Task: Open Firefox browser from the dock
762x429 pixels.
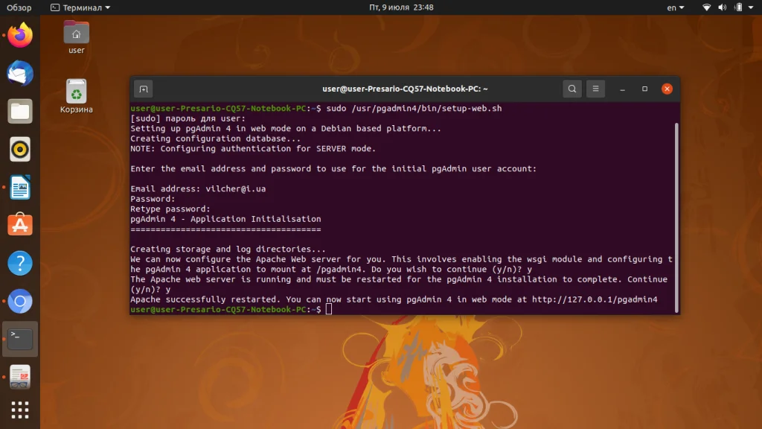Action: (x=19, y=34)
